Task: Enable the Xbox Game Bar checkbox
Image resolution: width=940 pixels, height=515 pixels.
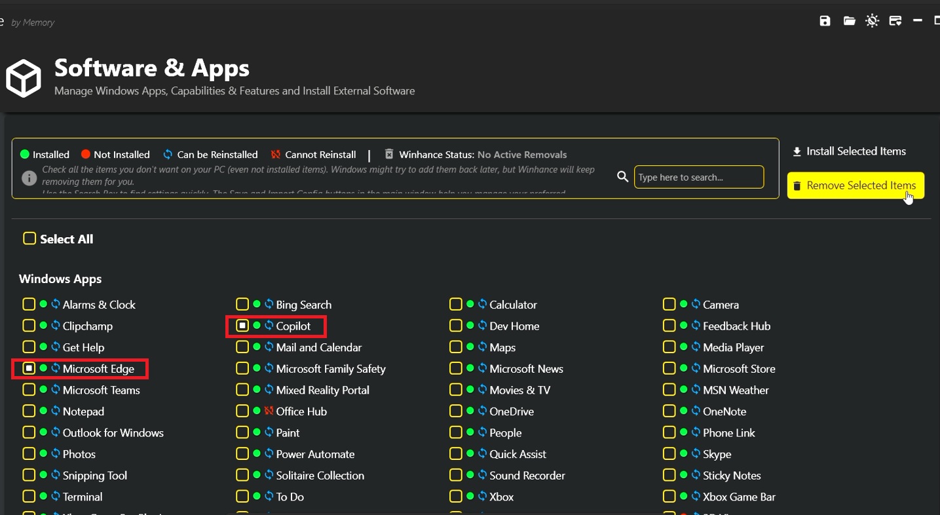Action: click(669, 497)
